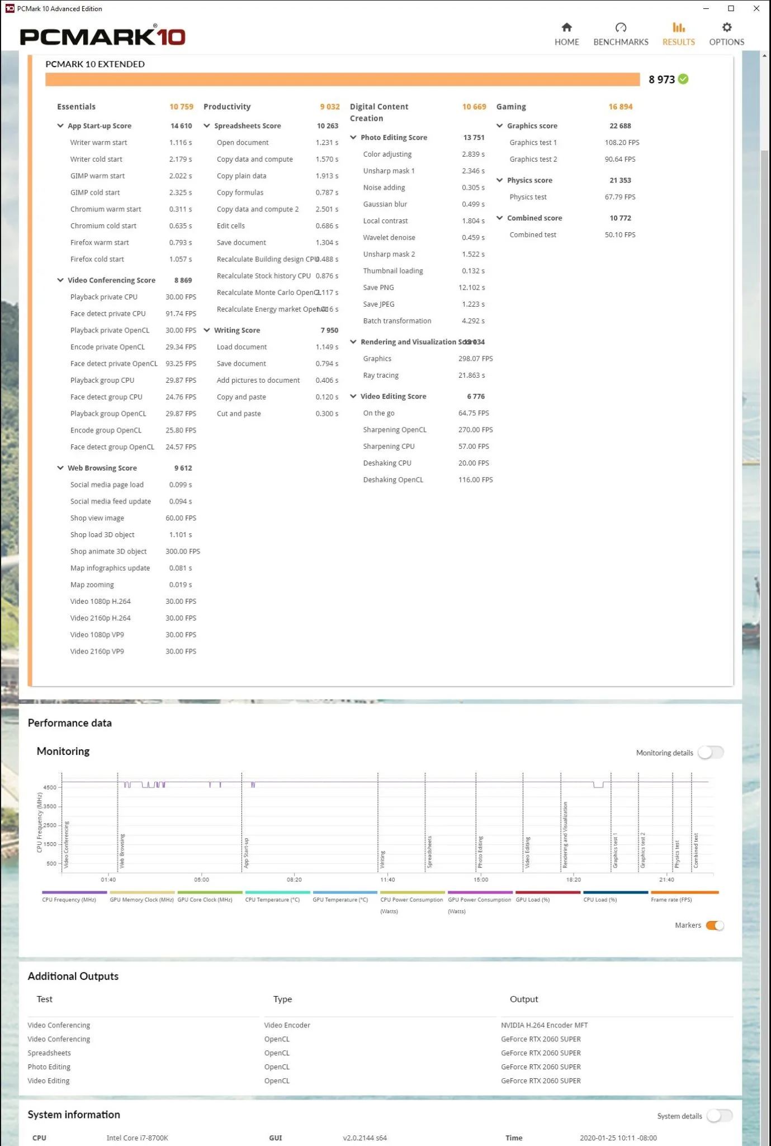
Task: Collapse Video Conferencing Score section
Action: [x=60, y=280]
